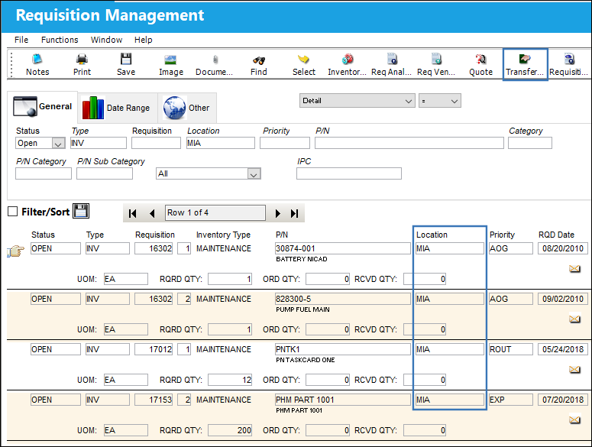Click the P/N Category input field
Screen dimensions: 592x447
tap(44, 173)
